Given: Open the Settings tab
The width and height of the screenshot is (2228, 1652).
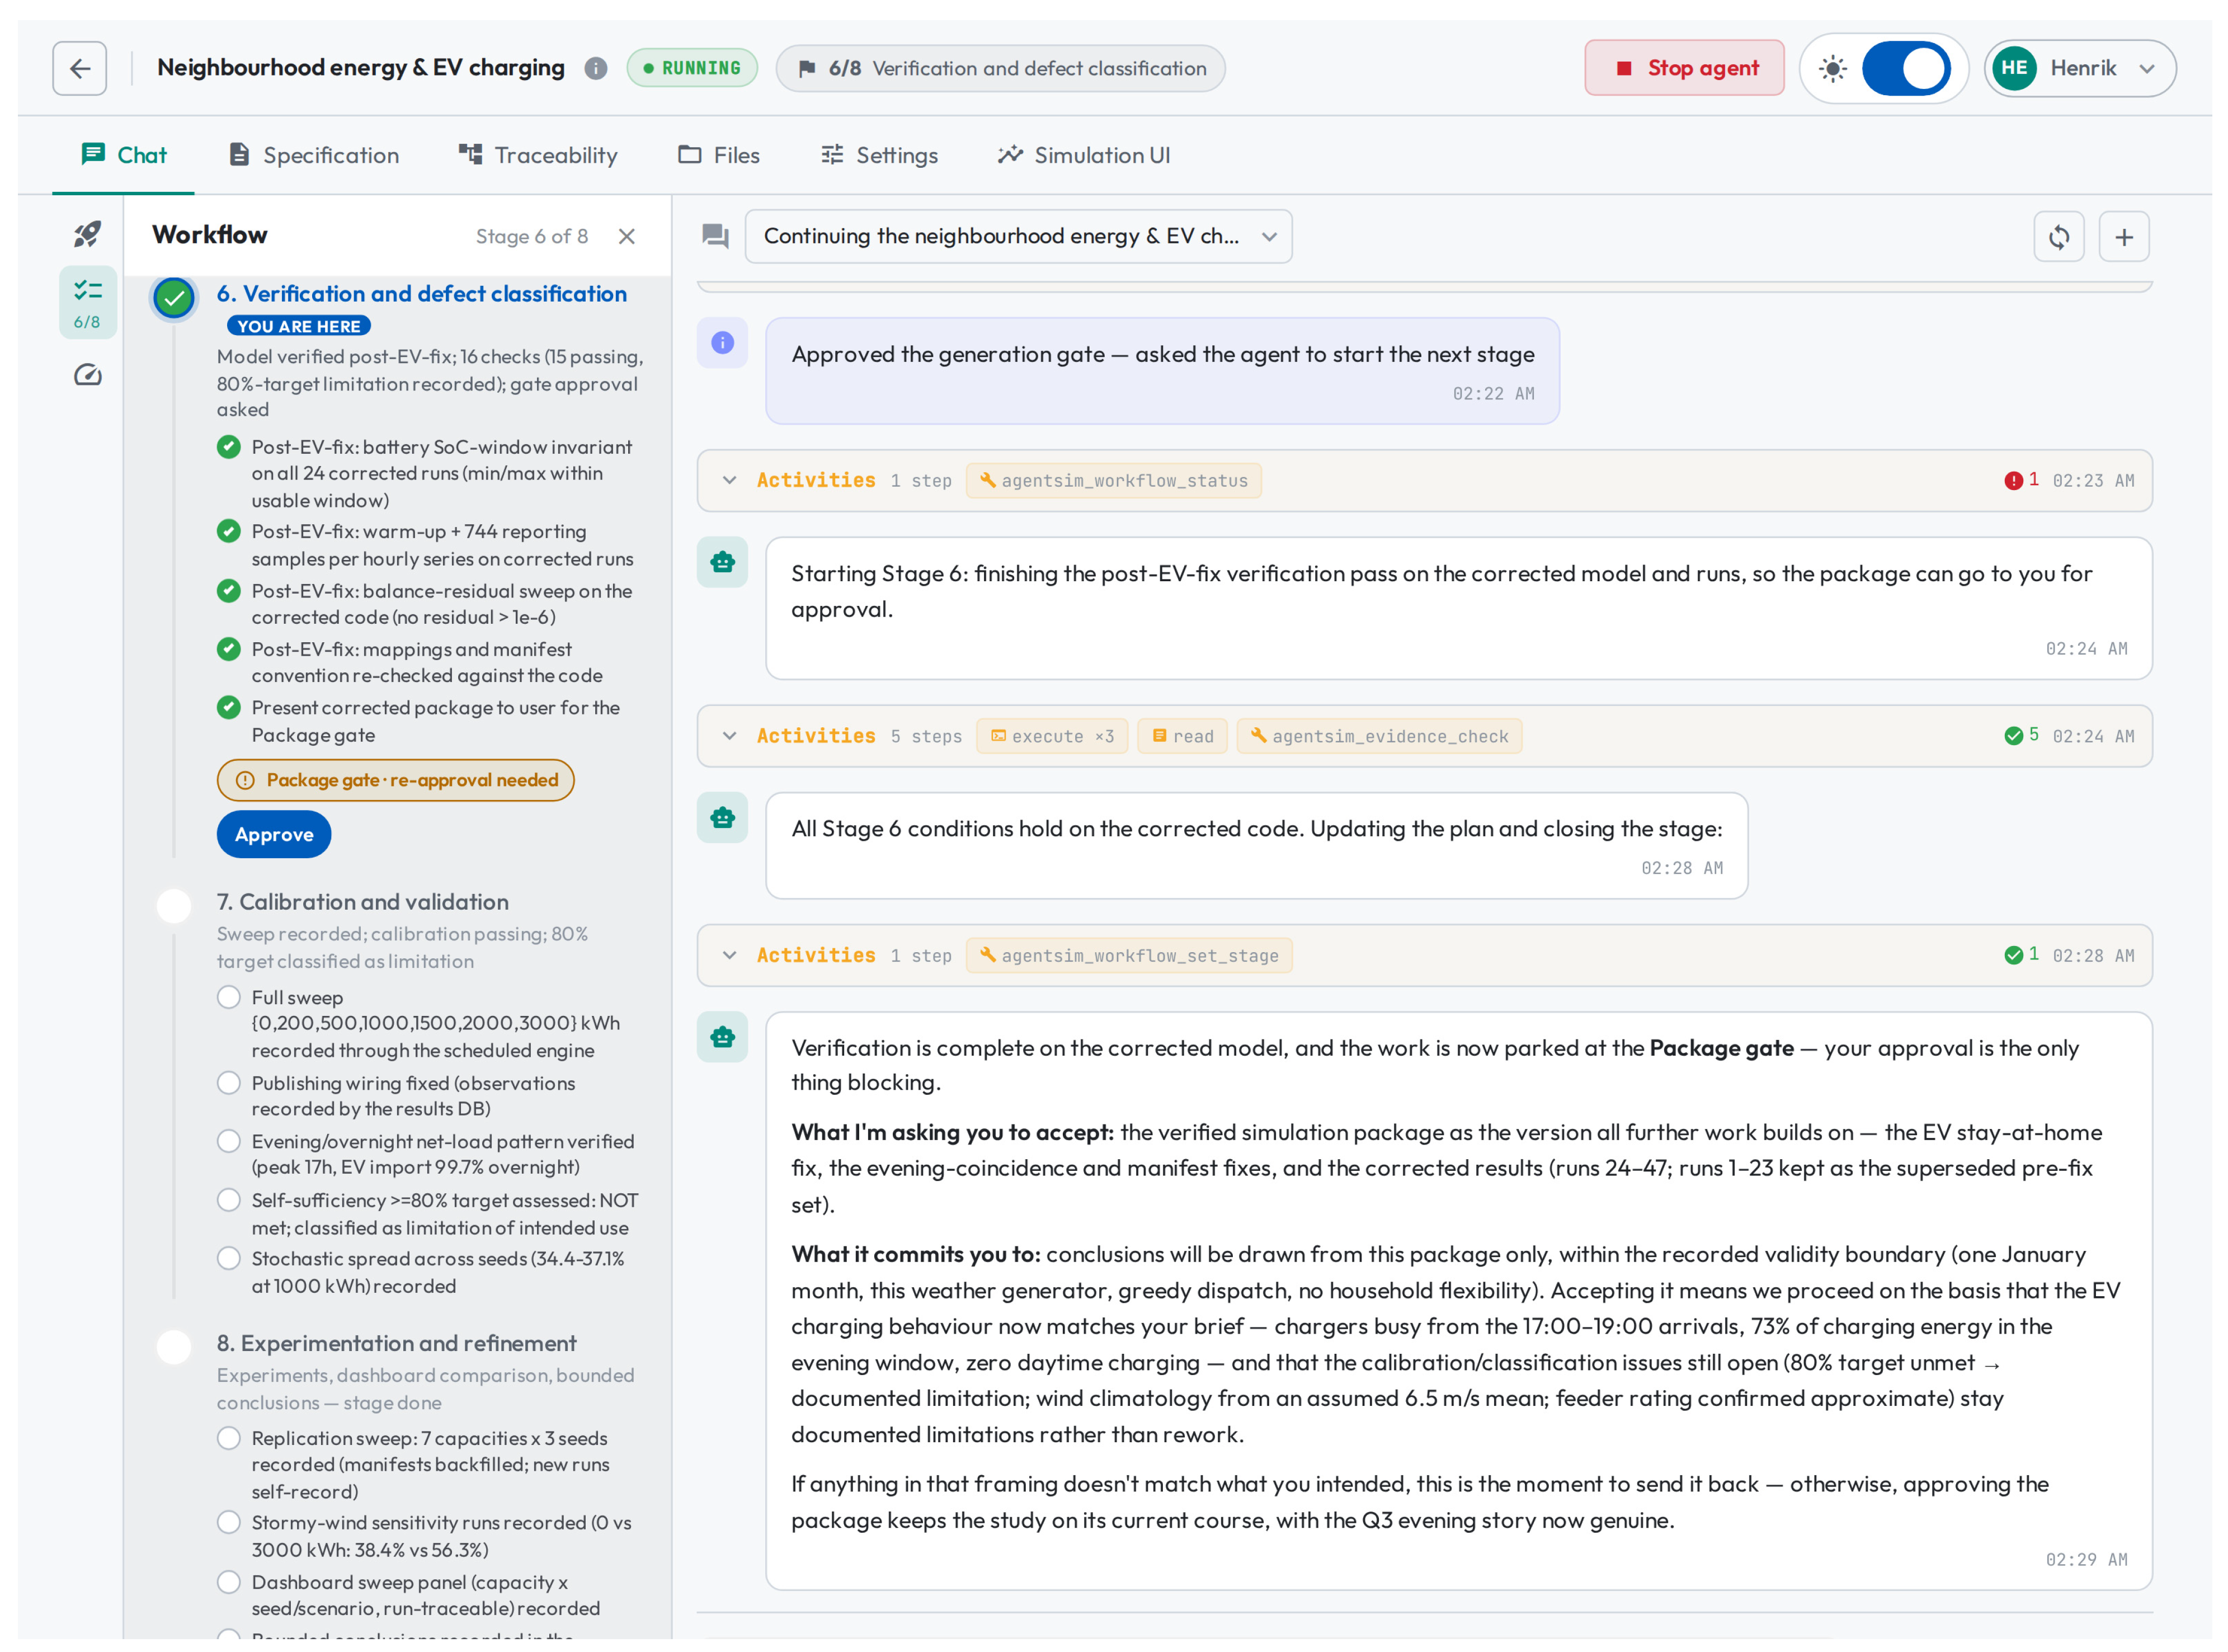Looking at the screenshot, I should pos(879,155).
